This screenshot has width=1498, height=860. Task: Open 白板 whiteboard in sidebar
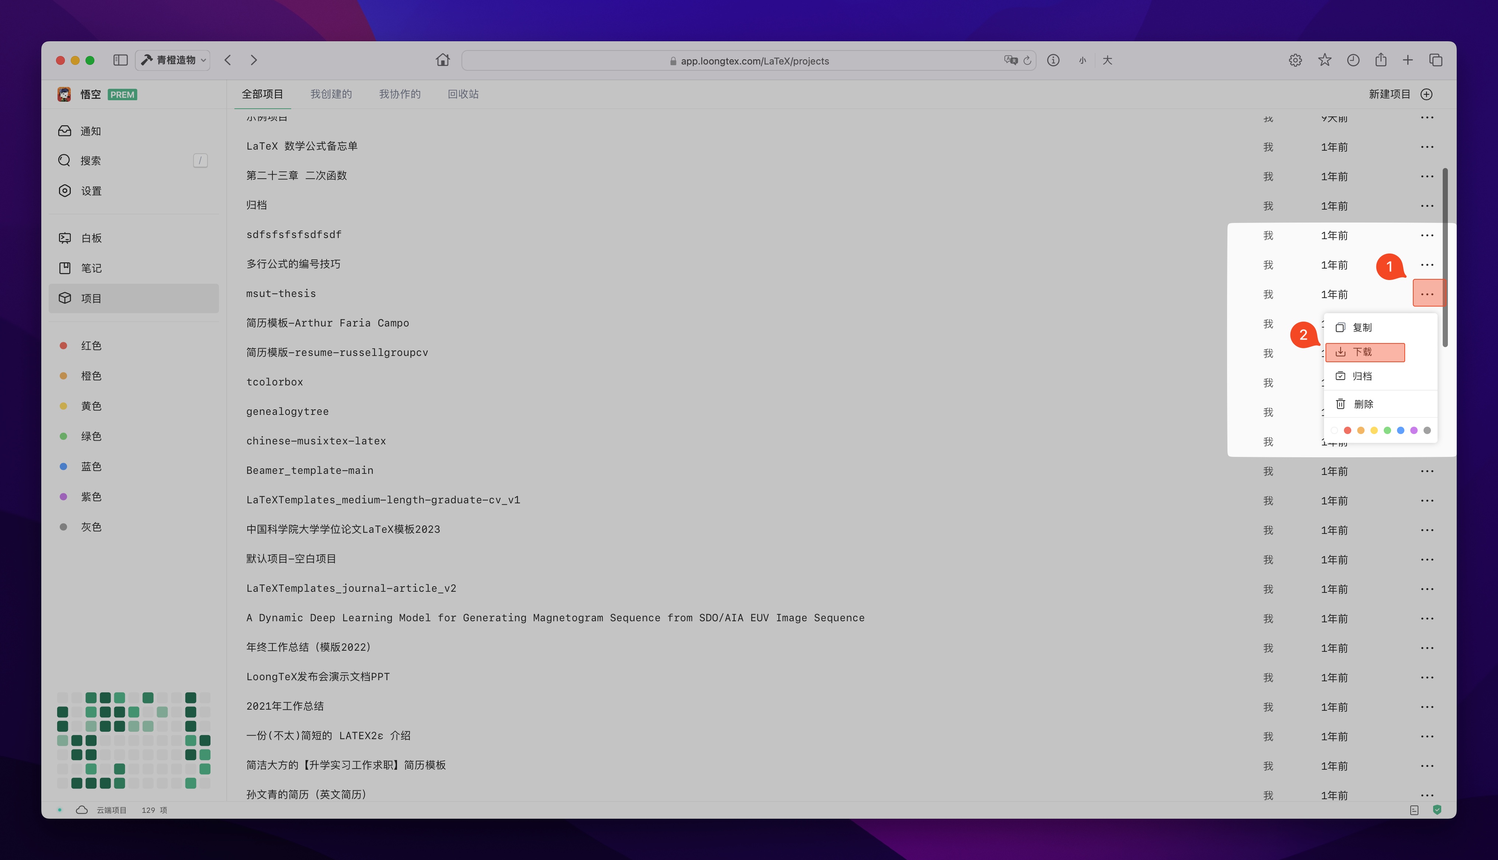pyautogui.click(x=133, y=238)
